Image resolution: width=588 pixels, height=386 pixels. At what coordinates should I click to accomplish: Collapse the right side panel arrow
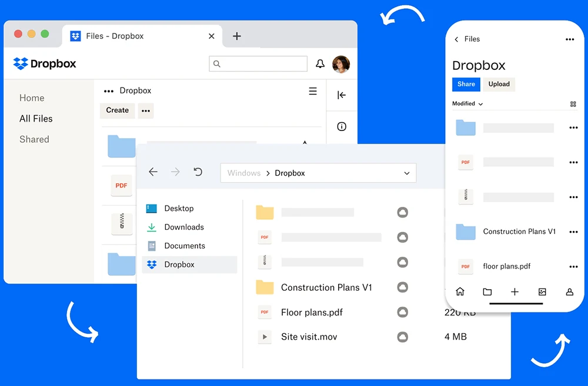[x=341, y=95]
